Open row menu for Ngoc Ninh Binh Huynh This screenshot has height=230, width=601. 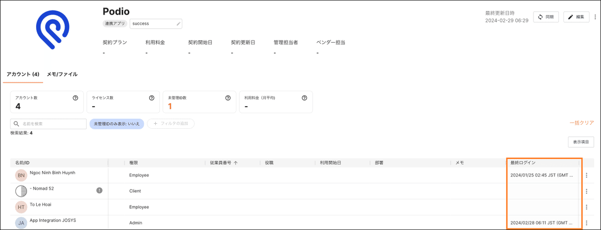point(586,175)
